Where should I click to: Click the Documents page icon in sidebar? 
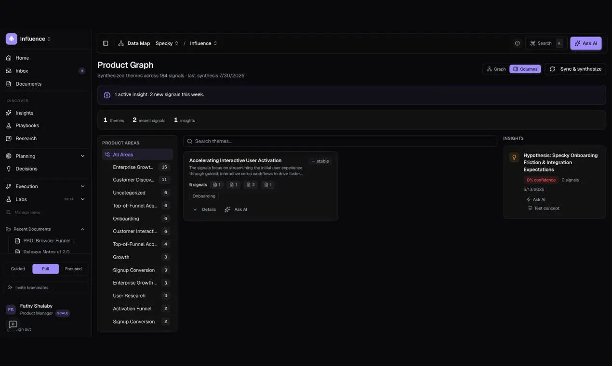pyautogui.click(x=9, y=84)
